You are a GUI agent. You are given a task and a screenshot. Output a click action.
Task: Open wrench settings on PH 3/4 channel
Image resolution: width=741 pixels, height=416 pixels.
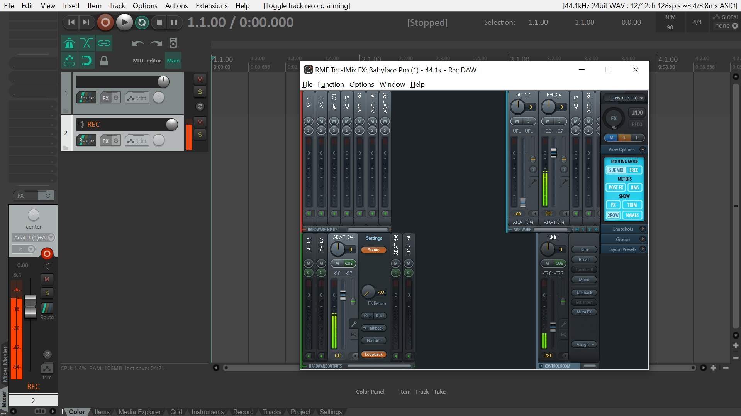pyautogui.click(x=564, y=181)
